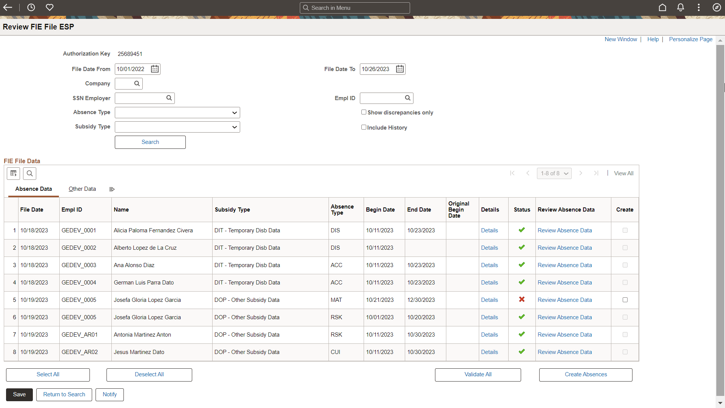Open Details link for Ana Alonso Diaz

[489, 265]
